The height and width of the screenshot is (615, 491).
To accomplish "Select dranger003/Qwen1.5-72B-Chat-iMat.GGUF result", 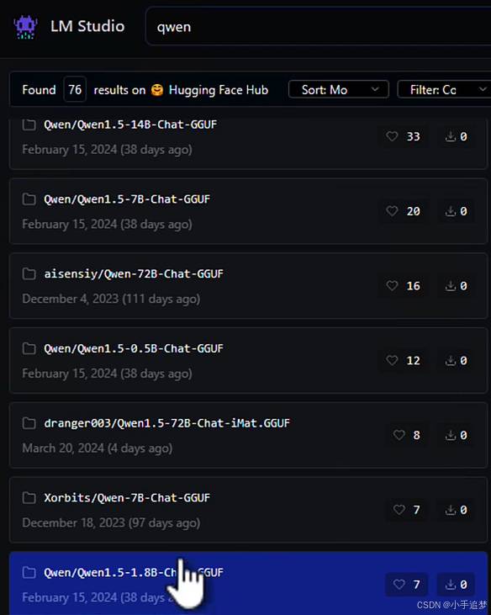I will pyautogui.click(x=248, y=435).
